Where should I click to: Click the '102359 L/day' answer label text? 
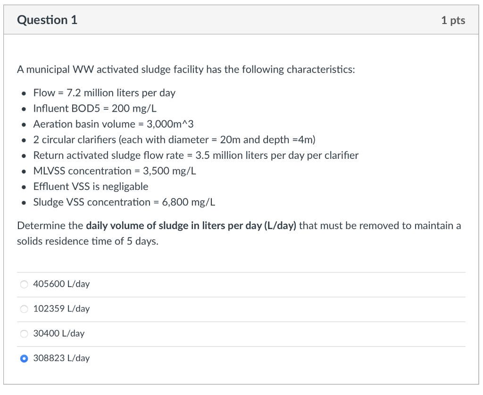tap(61, 308)
